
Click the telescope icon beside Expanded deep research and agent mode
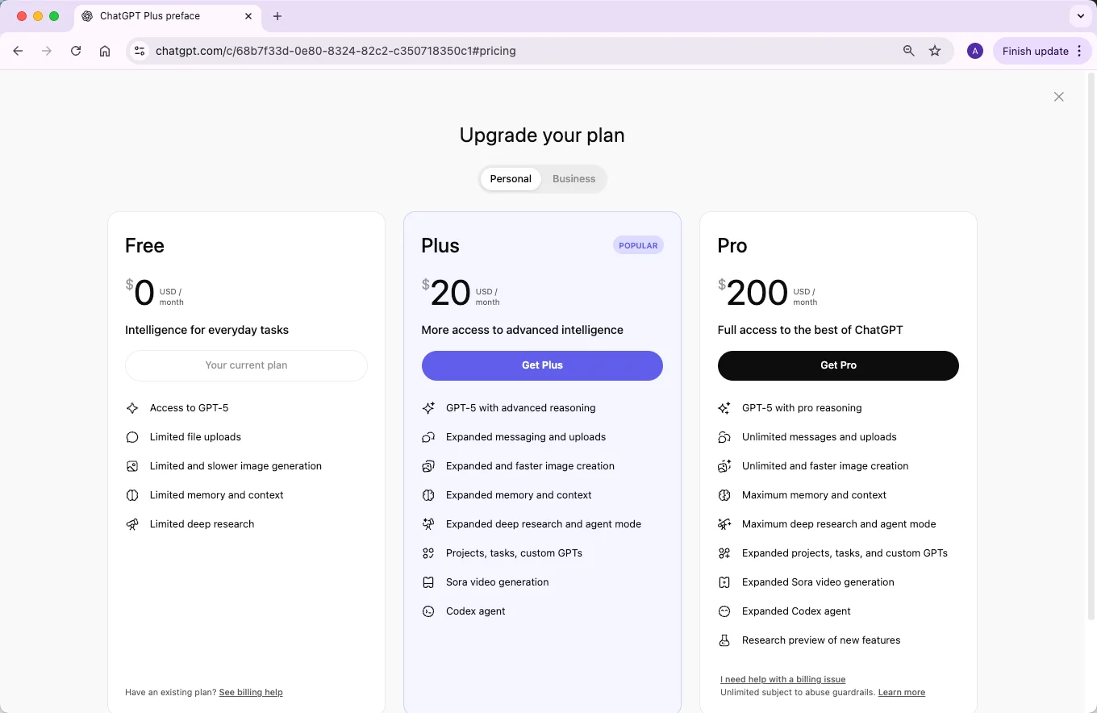click(428, 524)
